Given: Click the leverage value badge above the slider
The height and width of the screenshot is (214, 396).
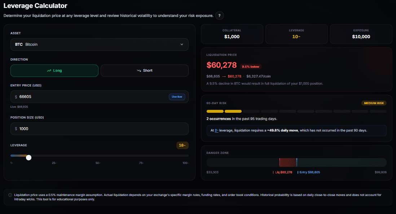Looking at the screenshot, I should [x=182, y=145].
